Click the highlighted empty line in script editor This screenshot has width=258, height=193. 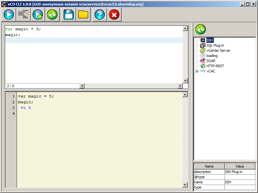(94, 40)
